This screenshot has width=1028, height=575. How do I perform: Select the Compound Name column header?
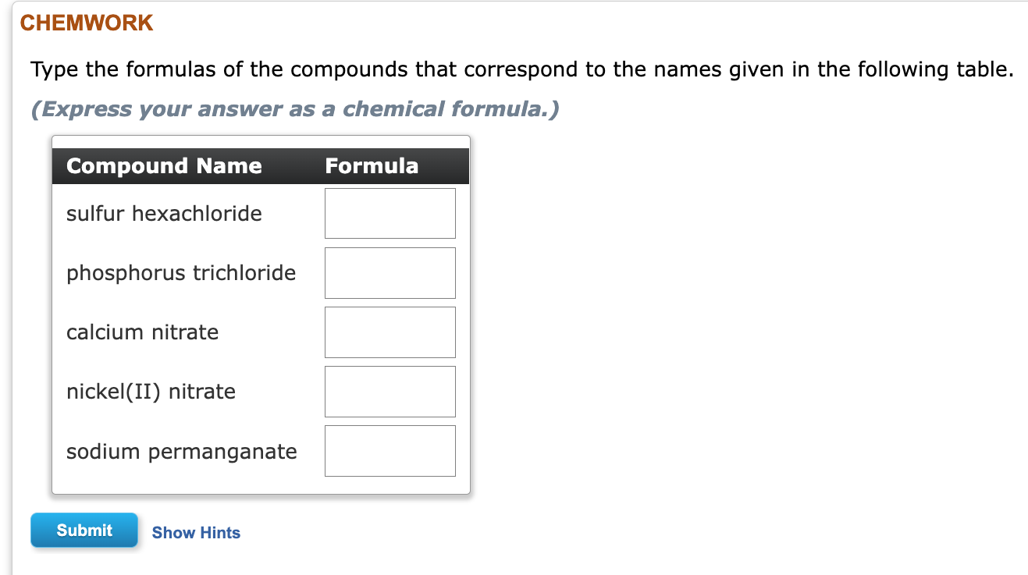164,165
